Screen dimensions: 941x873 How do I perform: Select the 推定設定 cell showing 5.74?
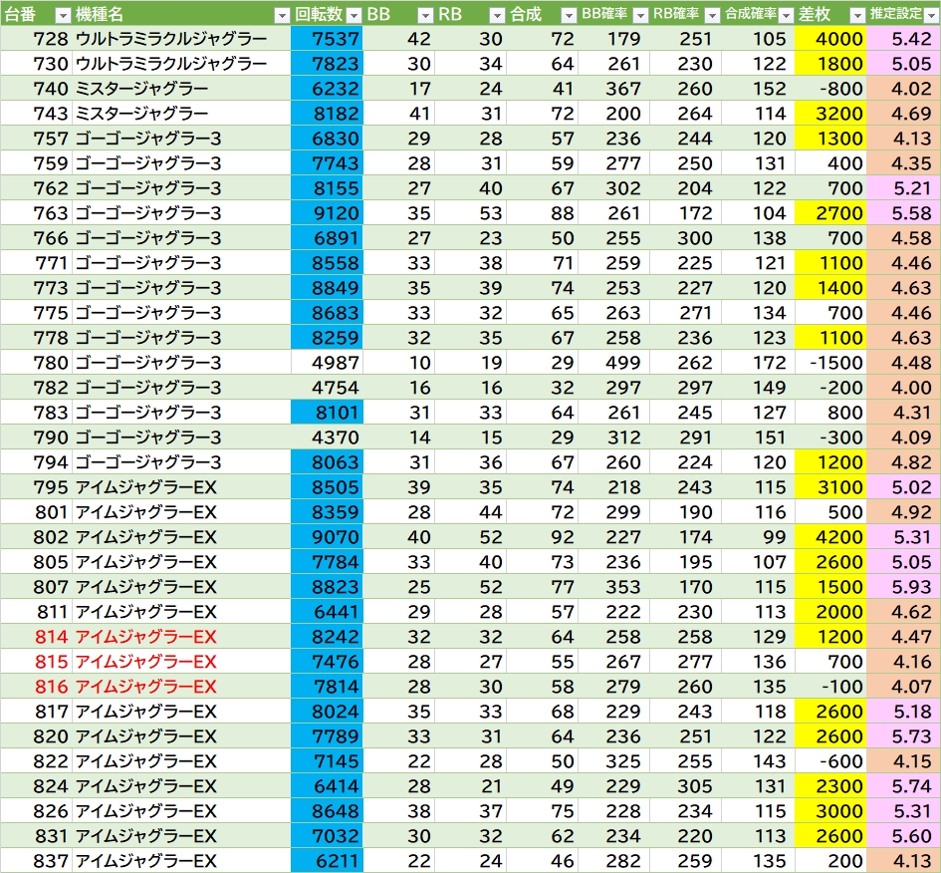tap(904, 786)
